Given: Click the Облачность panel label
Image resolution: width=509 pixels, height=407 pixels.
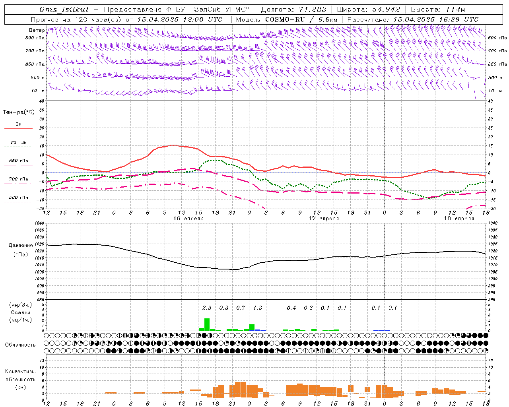Looking at the screenshot, I should [20, 345].
